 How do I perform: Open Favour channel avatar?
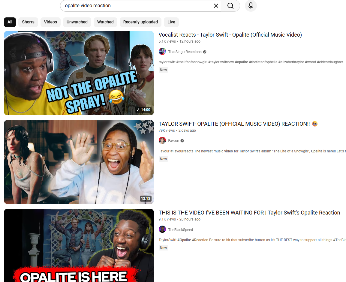point(162,140)
